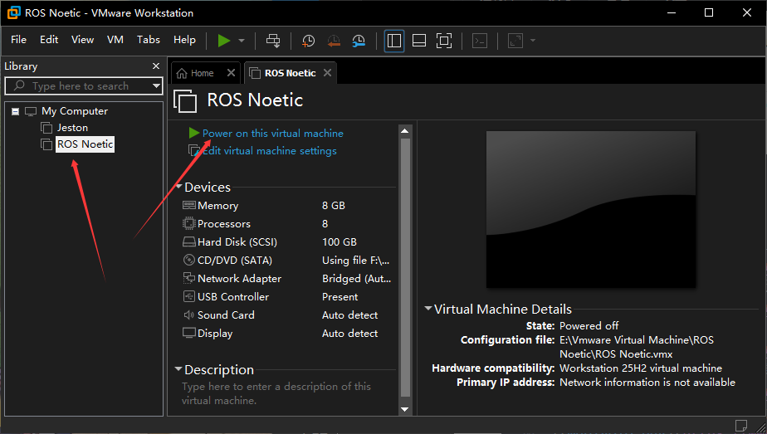Open the power options dropdown arrow
Image resolution: width=767 pixels, height=434 pixels.
[x=242, y=41]
